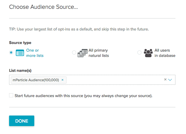Choose the 'All users in database' radio button

click(x=139, y=53)
